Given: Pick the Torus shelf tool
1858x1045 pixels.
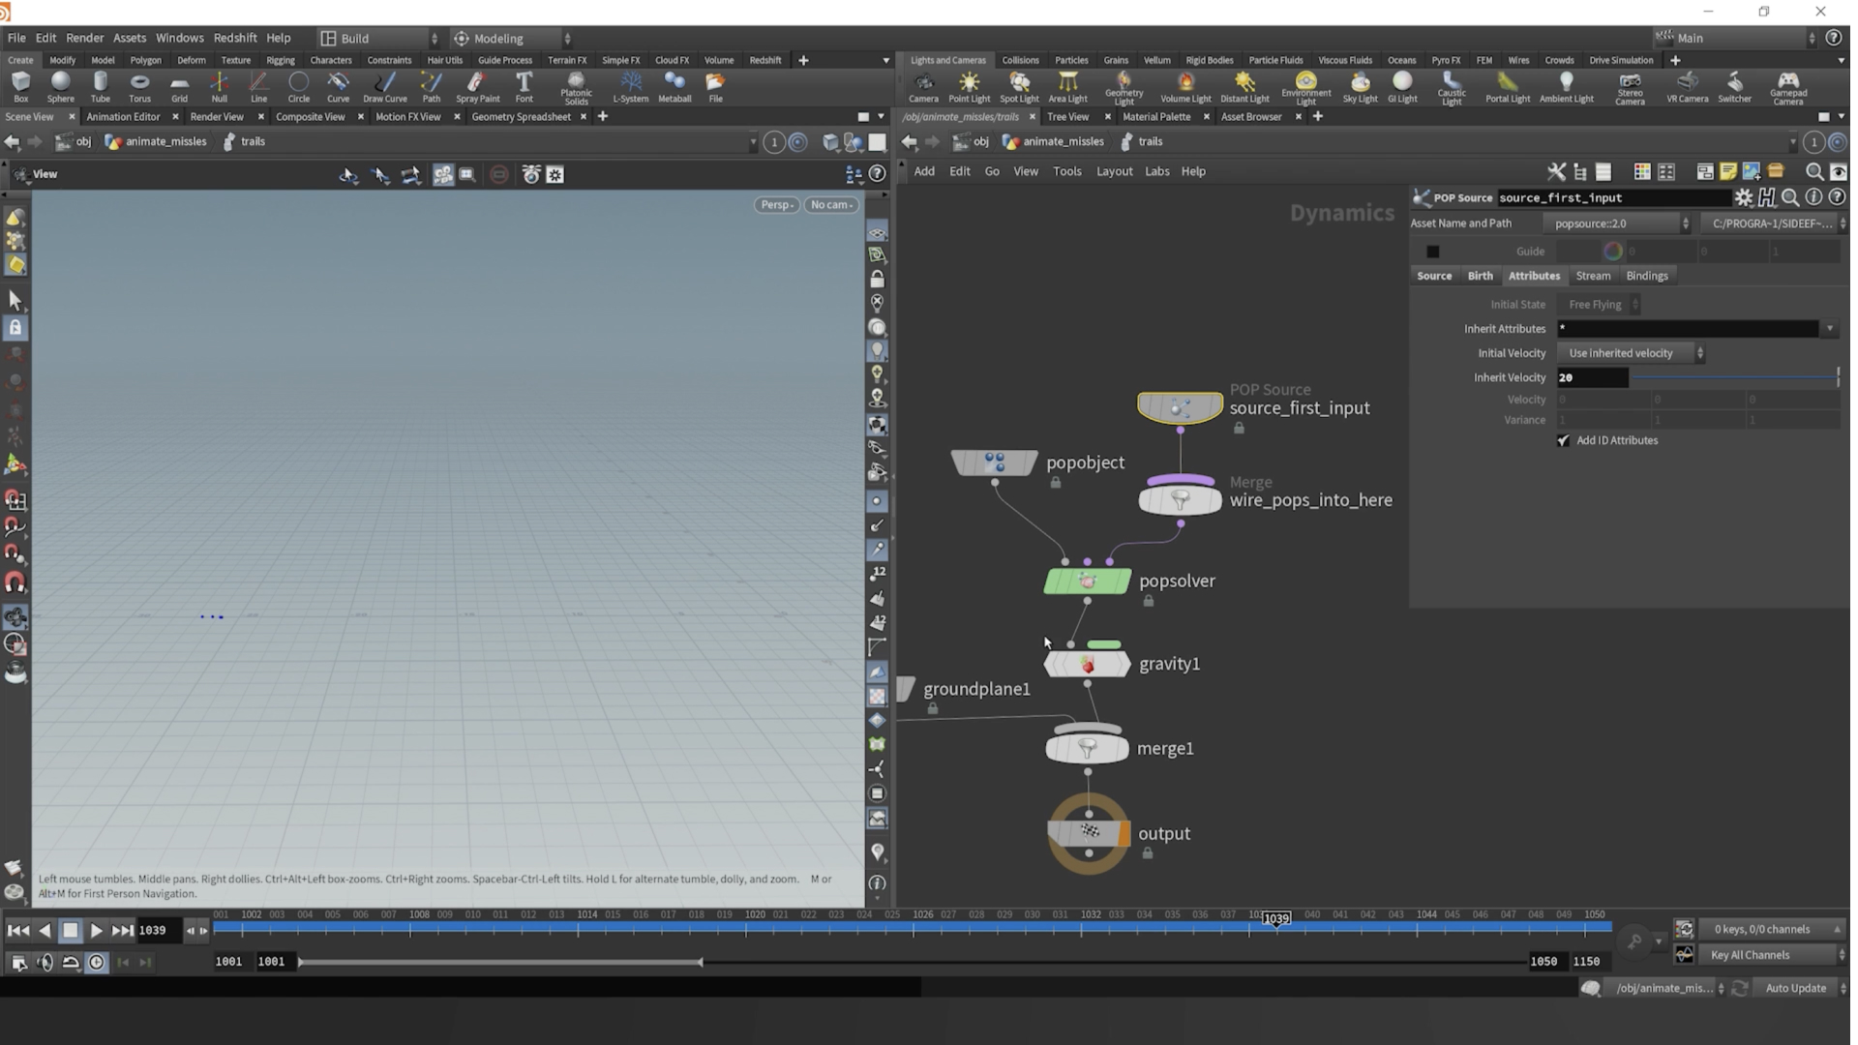Looking at the screenshot, I should [x=139, y=86].
